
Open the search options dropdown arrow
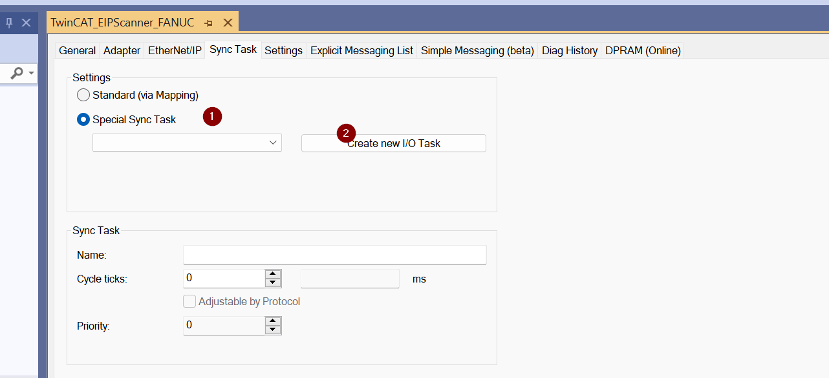point(31,74)
